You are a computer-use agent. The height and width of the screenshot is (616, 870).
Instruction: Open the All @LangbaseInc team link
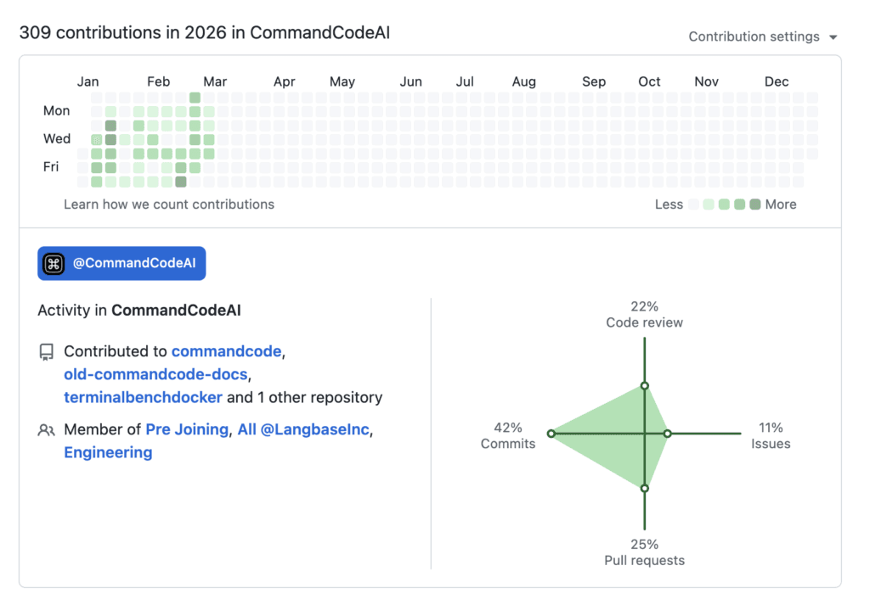303,429
